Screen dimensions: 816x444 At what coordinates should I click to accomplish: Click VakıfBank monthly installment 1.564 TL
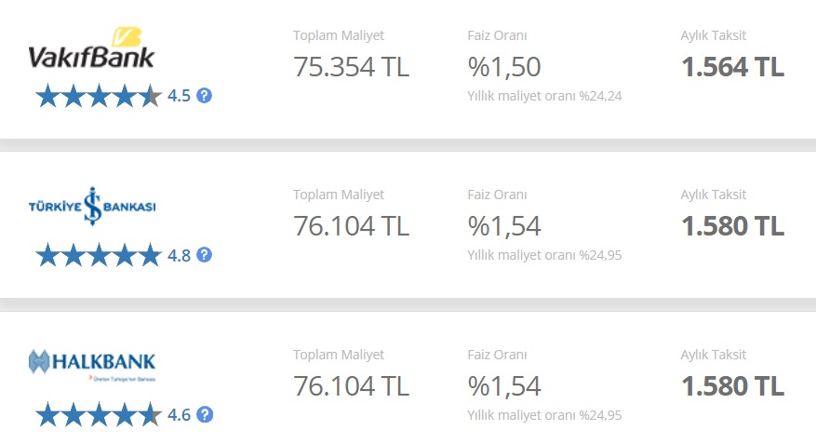coord(732,67)
